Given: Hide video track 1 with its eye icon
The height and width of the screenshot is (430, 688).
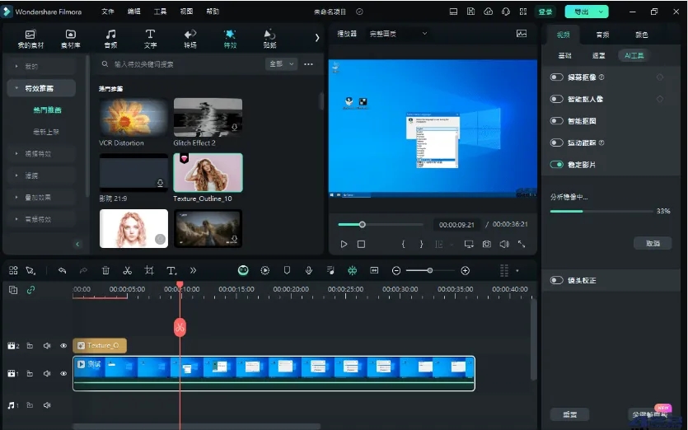Looking at the screenshot, I should 63,374.
